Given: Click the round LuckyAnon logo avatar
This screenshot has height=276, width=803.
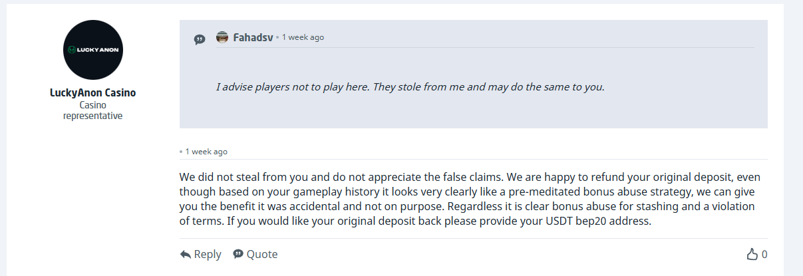Looking at the screenshot, I should coord(92,50).
